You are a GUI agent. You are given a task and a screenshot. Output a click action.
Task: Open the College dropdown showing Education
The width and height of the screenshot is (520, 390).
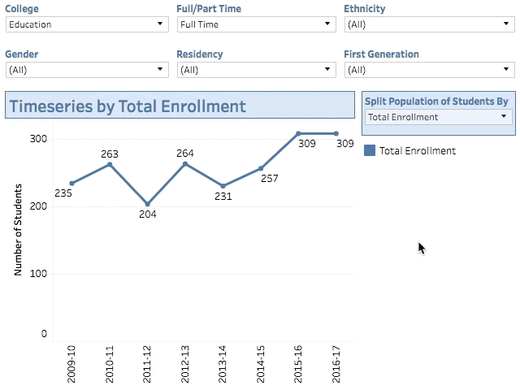pos(87,24)
